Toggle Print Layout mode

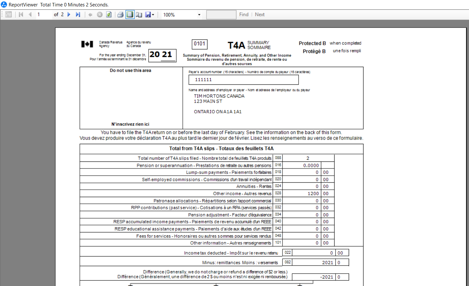click(x=130, y=14)
